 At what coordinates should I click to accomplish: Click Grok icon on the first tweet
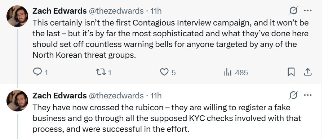coord(293,10)
